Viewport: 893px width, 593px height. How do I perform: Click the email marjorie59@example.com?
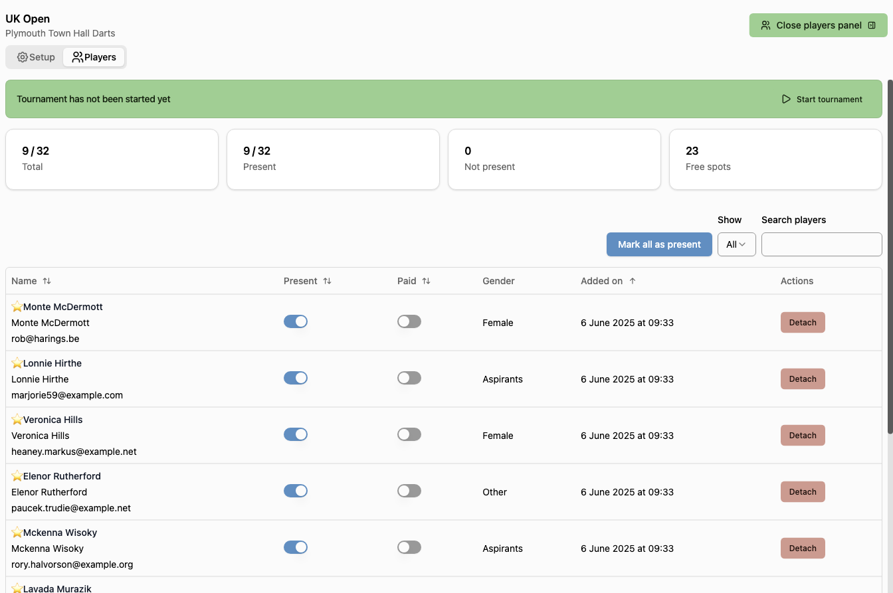tap(67, 395)
